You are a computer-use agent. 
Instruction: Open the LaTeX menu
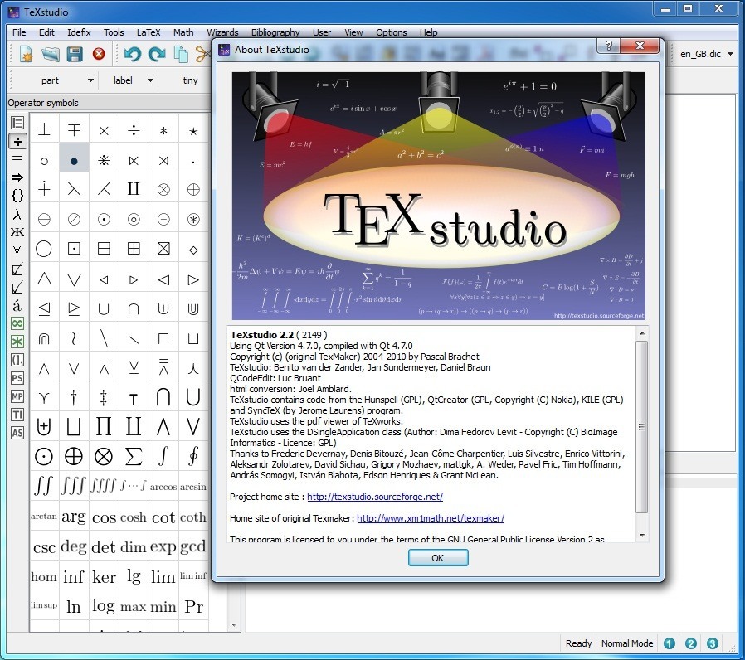point(149,32)
